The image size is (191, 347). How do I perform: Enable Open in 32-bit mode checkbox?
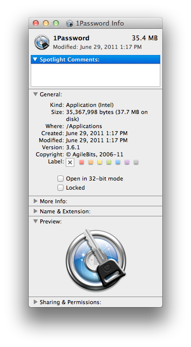tap(60, 179)
